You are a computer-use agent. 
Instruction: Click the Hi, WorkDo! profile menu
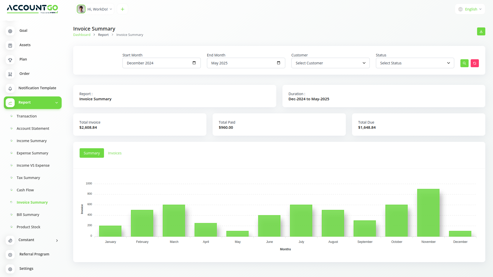point(95,9)
